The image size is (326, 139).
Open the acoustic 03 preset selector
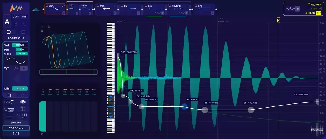point(16,38)
